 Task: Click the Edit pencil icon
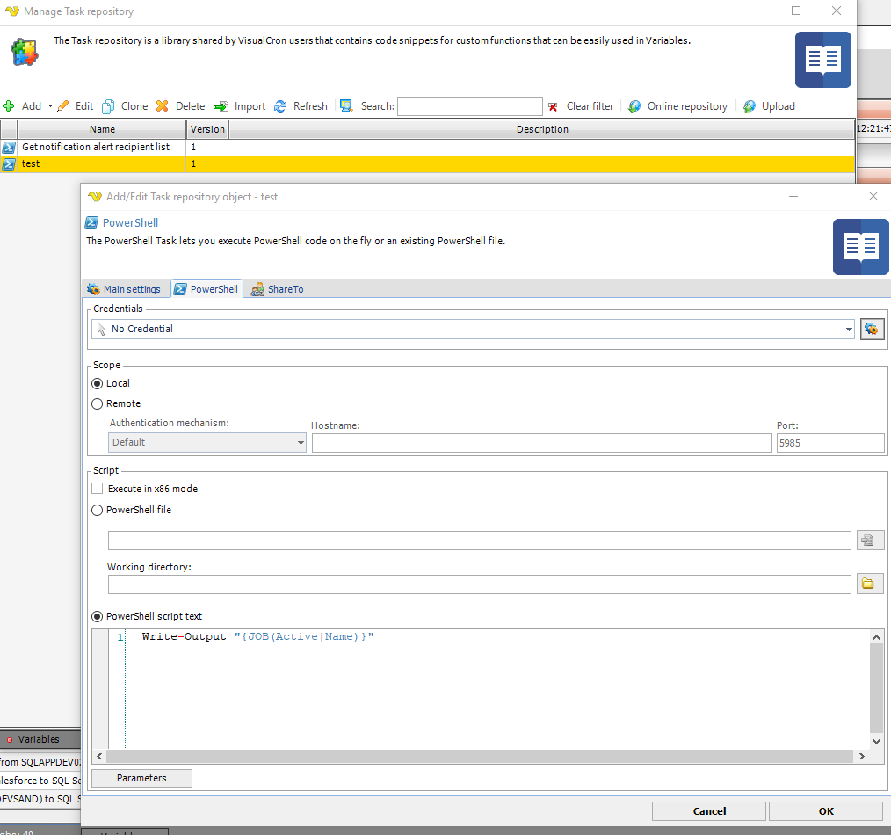[64, 106]
